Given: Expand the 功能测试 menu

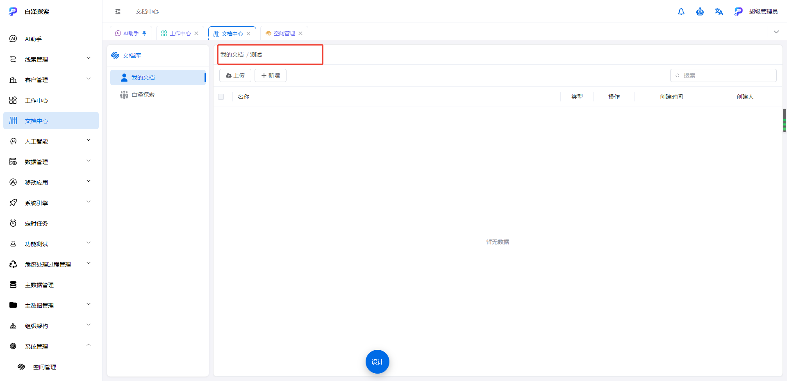Looking at the screenshot, I should click(x=51, y=244).
